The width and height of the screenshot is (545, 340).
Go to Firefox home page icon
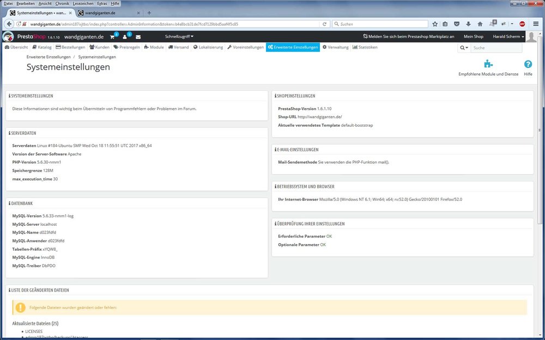pos(480,24)
